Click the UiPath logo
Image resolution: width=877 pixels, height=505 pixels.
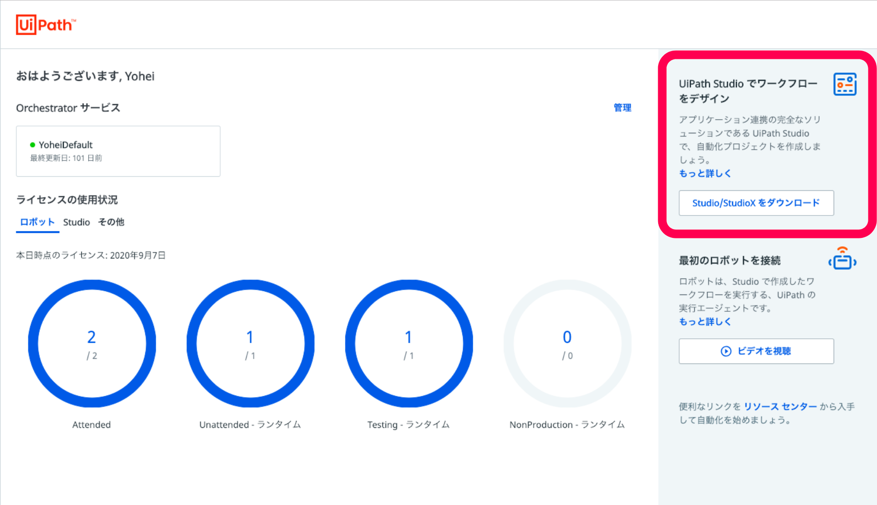46,25
